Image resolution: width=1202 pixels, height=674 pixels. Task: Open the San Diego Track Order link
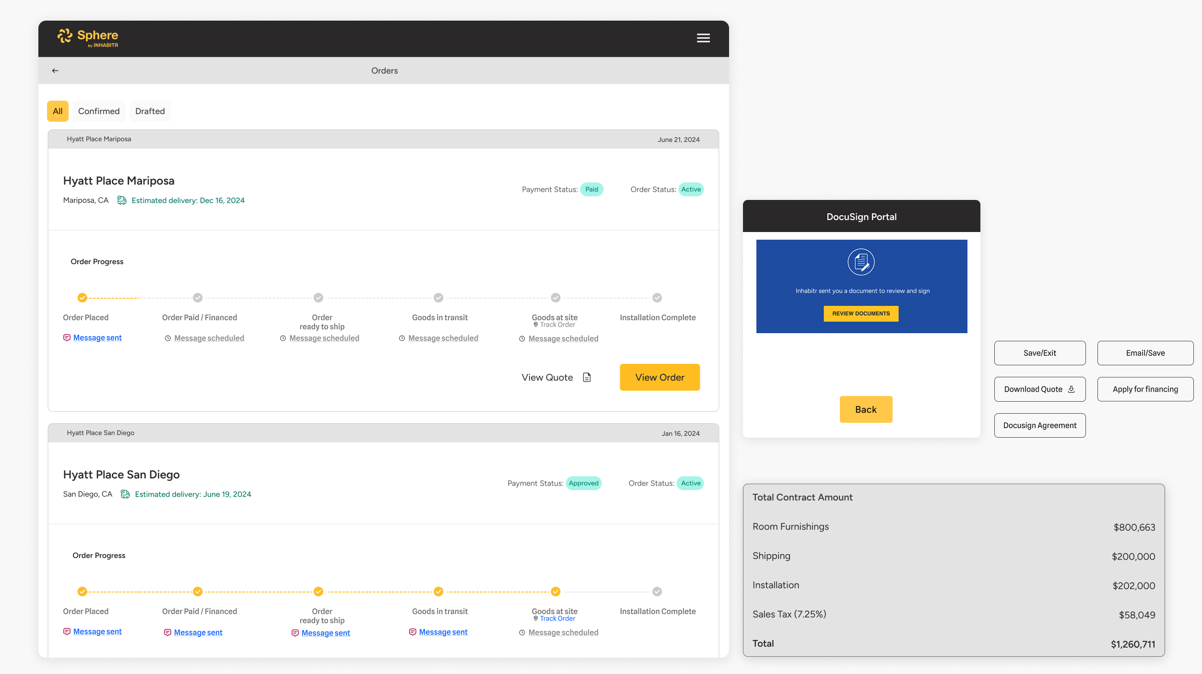click(557, 619)
